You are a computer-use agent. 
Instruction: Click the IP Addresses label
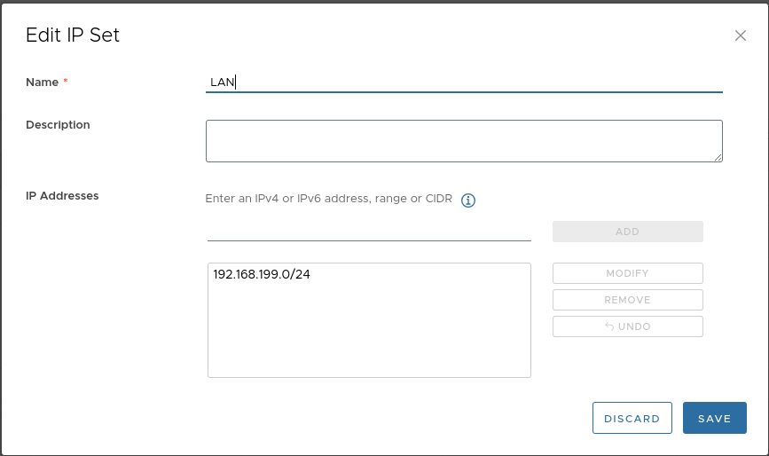[62, 196]
